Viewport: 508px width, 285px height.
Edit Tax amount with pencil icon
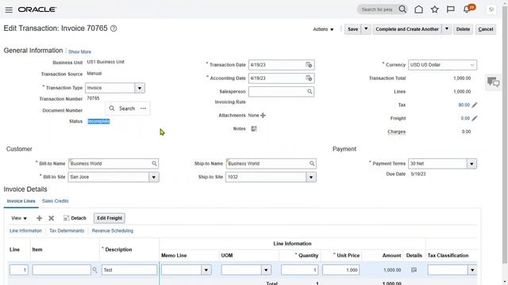475,105
